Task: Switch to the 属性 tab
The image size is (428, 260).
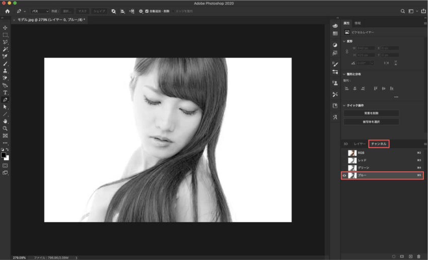Action: point(346,23)
